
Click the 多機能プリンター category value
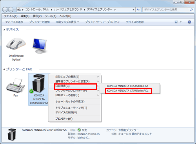(x=129, y=130)
